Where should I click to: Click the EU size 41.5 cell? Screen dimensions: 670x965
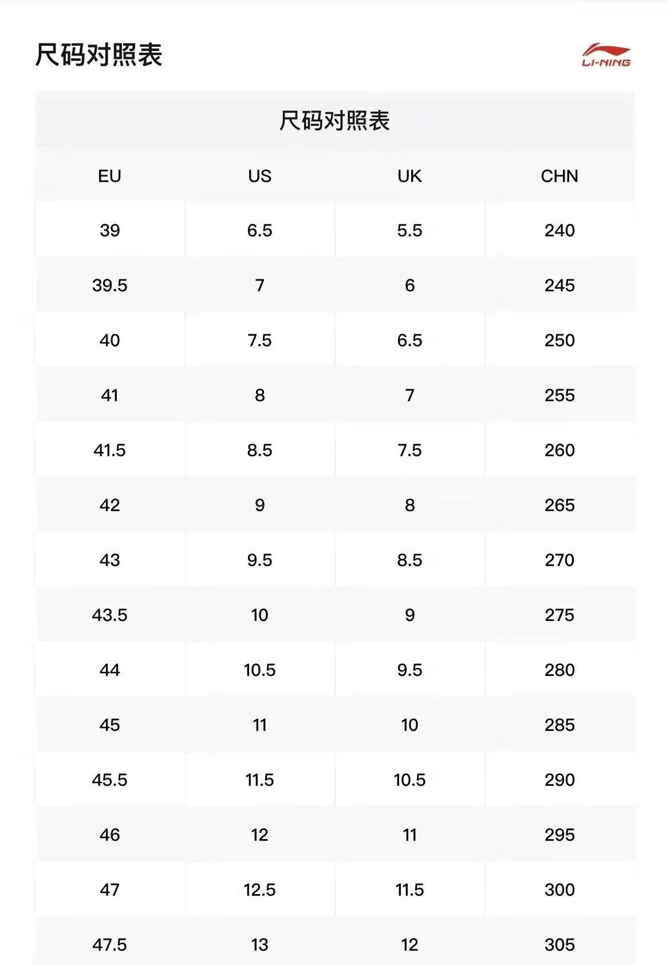pos(109,450)
